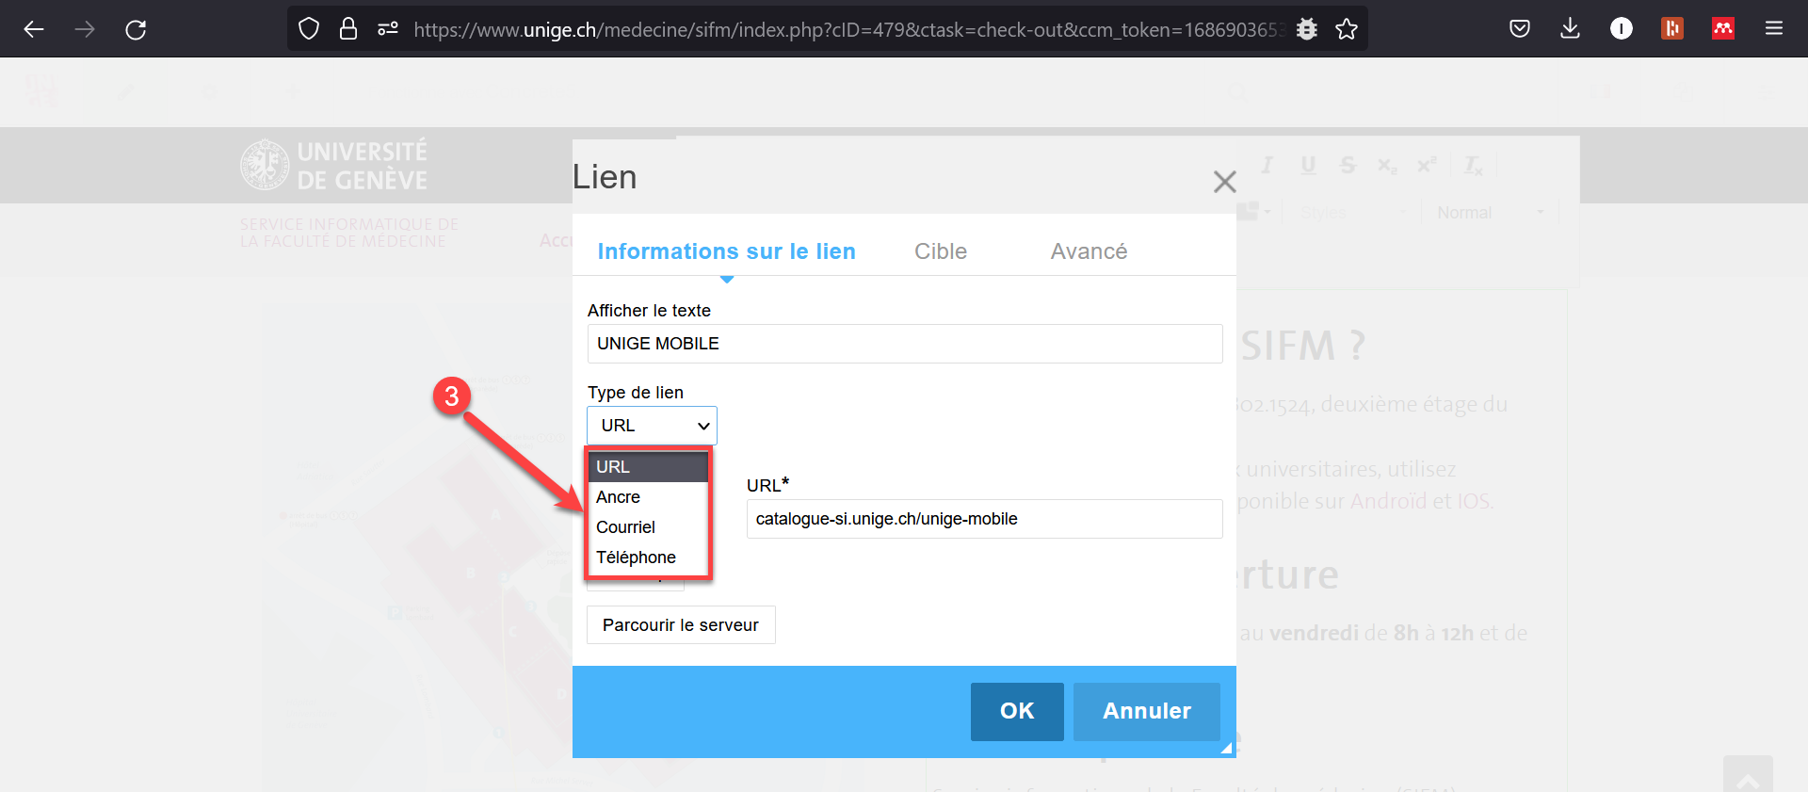Bookmark this page with the star
The height and width of the screenshot is (792, 1808).
[1347, 29]
